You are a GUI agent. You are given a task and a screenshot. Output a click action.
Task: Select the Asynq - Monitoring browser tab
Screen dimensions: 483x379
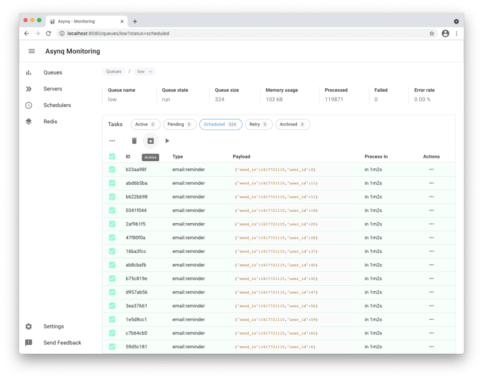pos(87,21)
